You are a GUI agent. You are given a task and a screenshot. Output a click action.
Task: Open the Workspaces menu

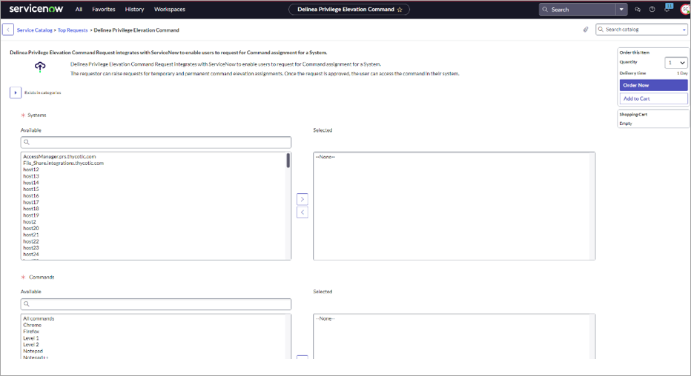pyautogui.click(x=169, y=10)
